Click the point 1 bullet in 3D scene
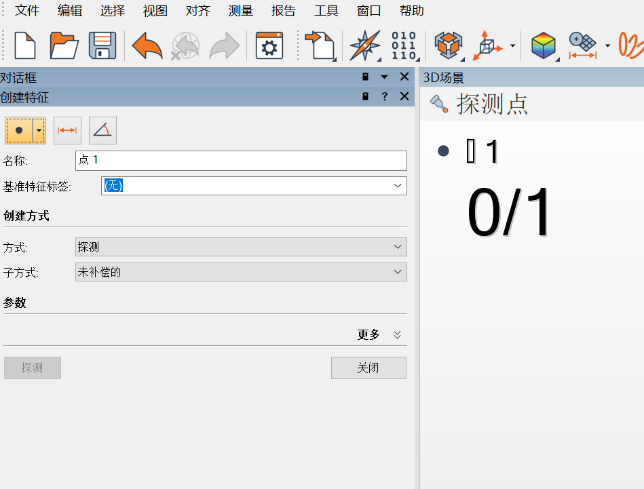This screenshot has width=644, height=489. [443, 151]
